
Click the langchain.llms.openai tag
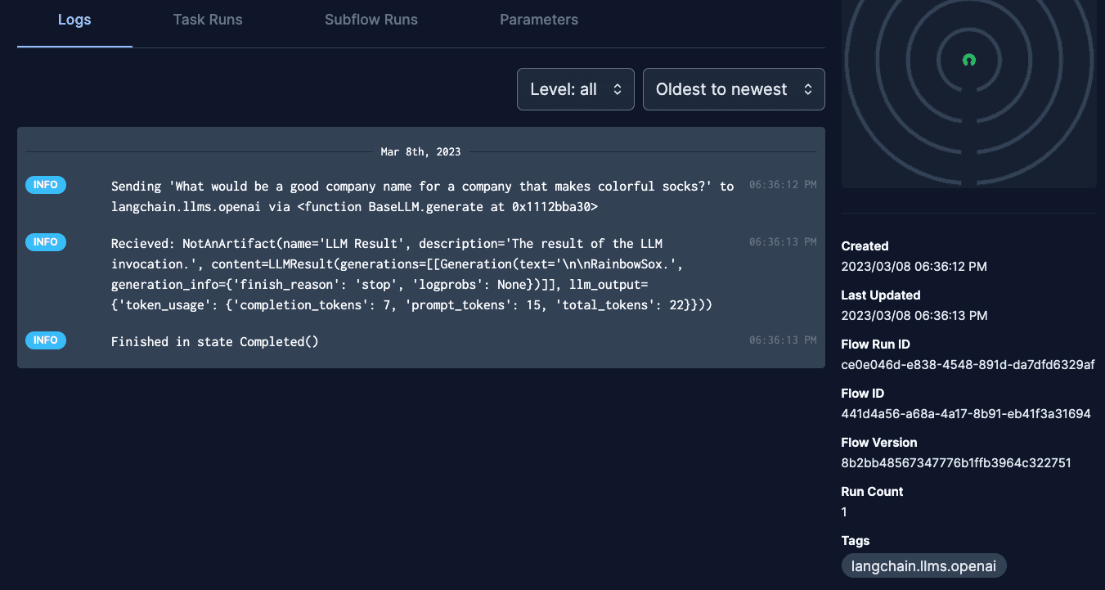click(x=923, y=565)
